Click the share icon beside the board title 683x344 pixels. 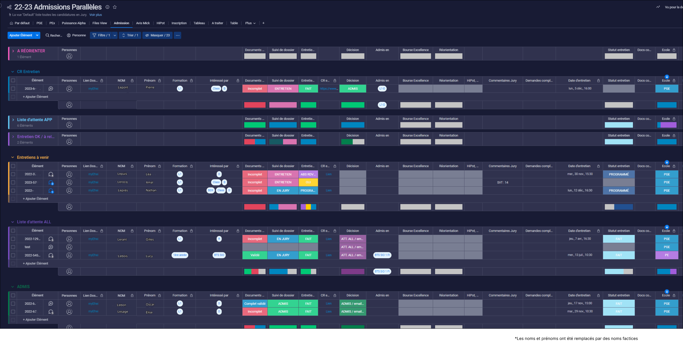(9, 7)
